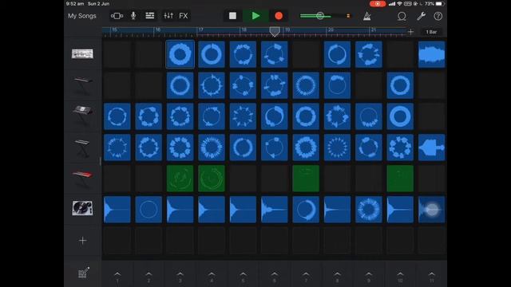511x287 pixels.
Task: Open song settings wrench
Action: click(x=421, y=16)
